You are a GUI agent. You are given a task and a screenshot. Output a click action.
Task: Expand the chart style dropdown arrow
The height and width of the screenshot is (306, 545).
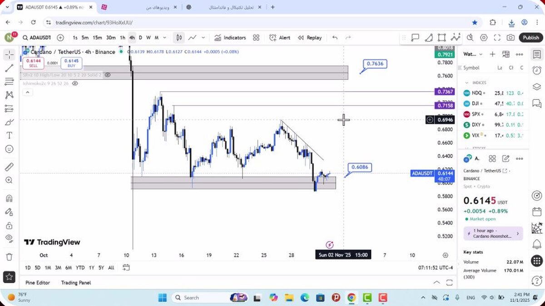coord(203,38)
